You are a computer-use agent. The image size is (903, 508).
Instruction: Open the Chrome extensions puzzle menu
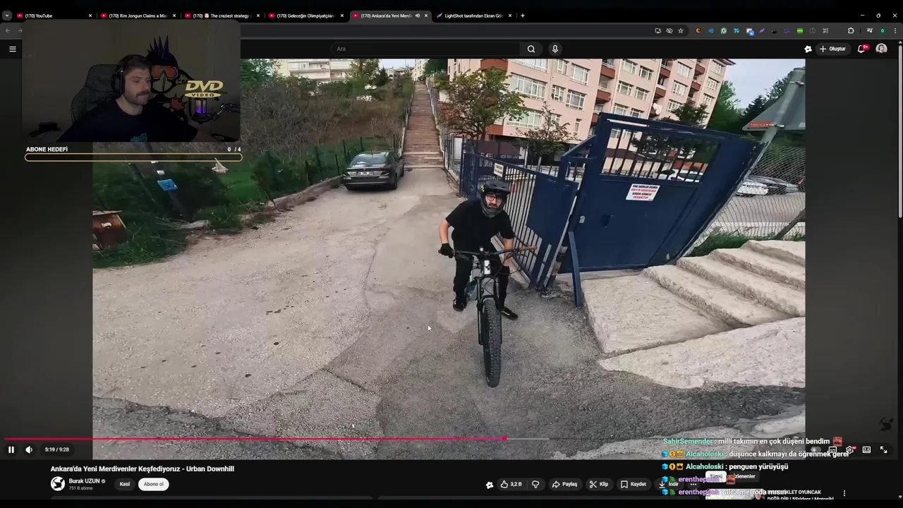pos(851,30)
